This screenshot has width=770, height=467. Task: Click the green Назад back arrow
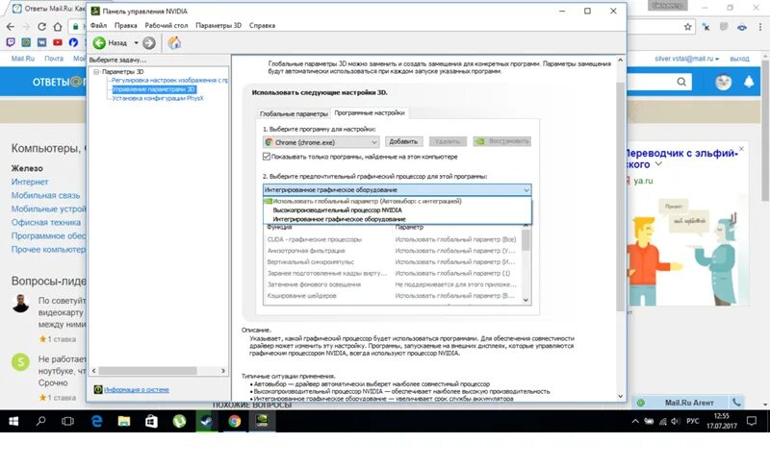(99, 43)
